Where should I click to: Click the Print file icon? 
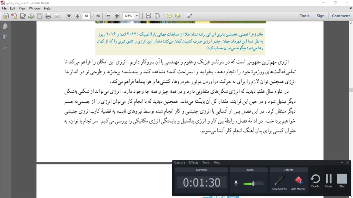point(48,16)
